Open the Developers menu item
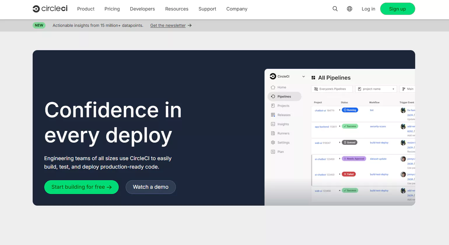This screenshot has height=245, width=449. tap(142, 9)
